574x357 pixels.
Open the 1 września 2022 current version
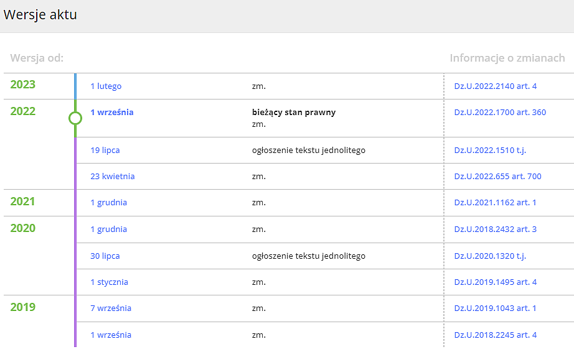point(112,113)
